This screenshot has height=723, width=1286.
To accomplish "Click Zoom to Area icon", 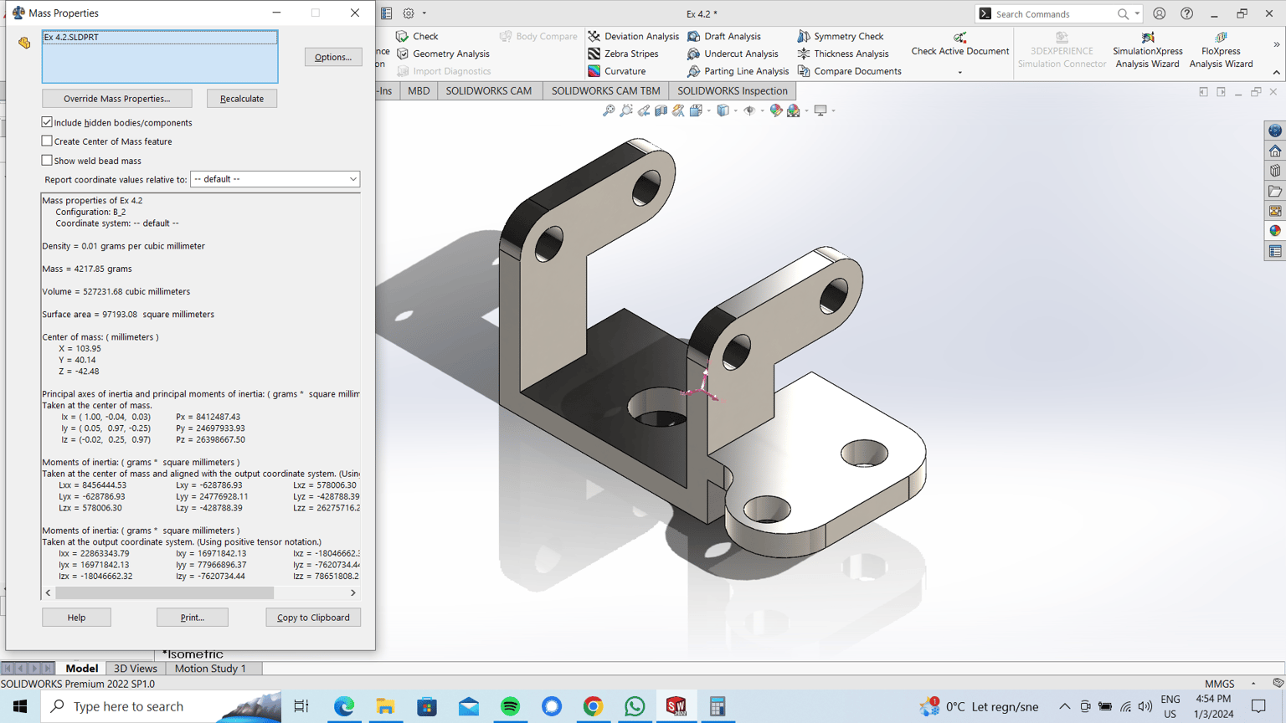I will 626,110.
